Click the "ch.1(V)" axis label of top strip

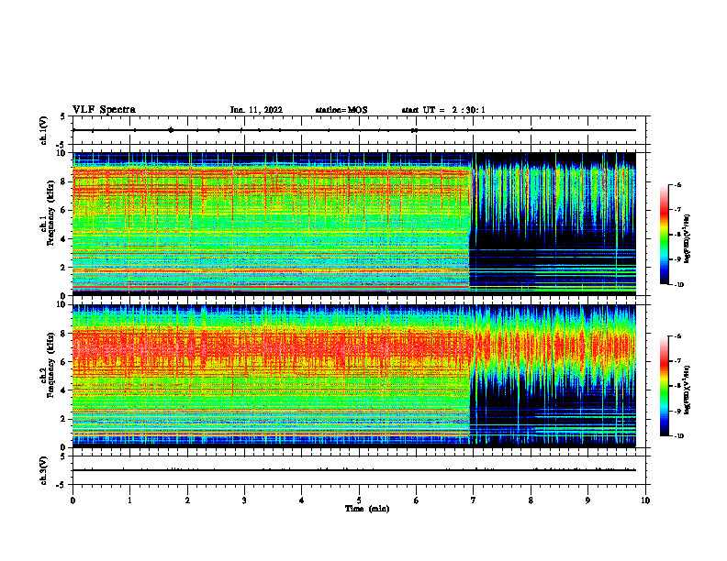coord(44,130)
